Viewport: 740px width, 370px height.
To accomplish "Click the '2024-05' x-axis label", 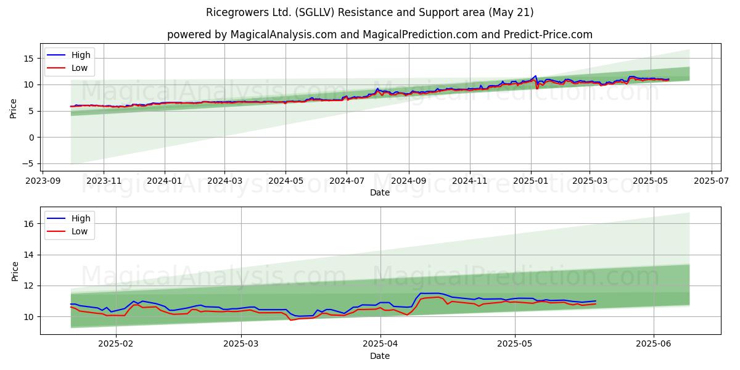I will [x=285, y=180].
